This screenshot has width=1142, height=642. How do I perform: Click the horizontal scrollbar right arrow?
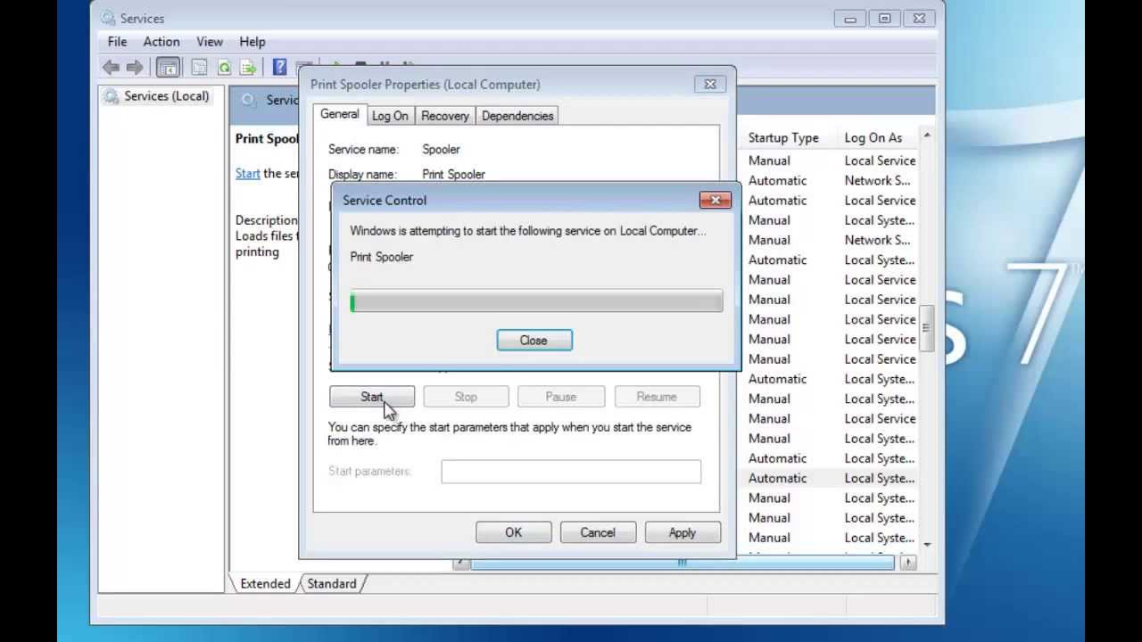(908, 563)
